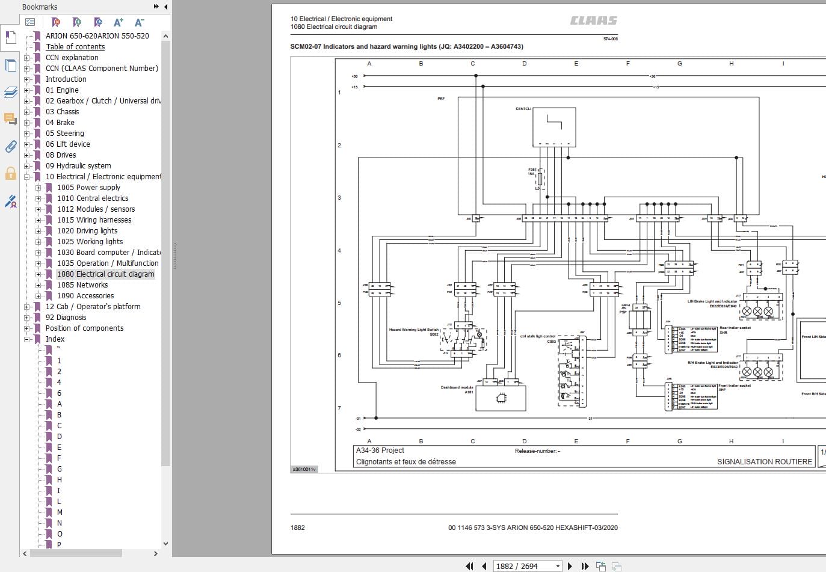Image resolution: width=826 pixels, height=572 pixels.
Task: Select the Position of components bookmark
Action: point(85,328)
